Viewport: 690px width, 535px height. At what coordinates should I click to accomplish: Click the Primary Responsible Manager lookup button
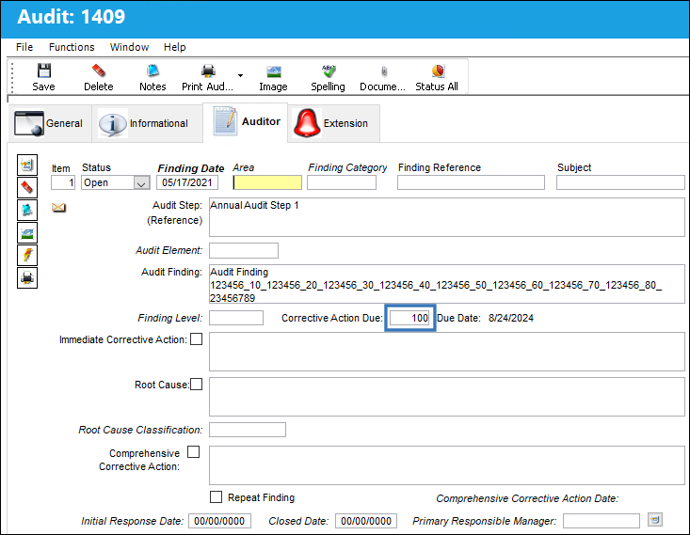655,520
